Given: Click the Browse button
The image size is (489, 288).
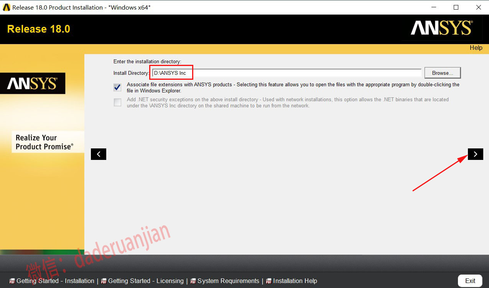Looking at the screenshot, I should (443, 73).
